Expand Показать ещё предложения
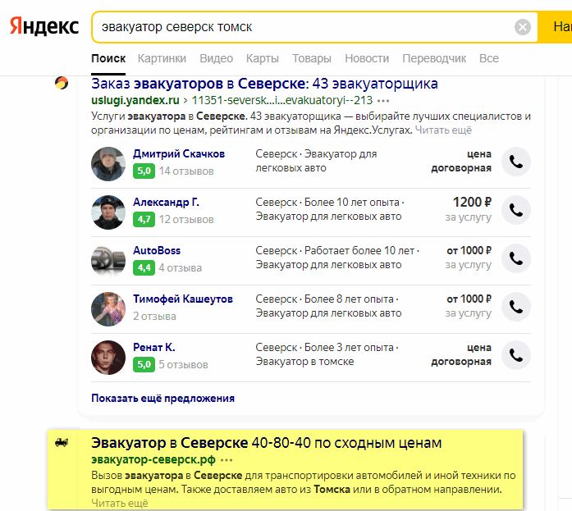Image resolution: width=572 pixels, height=511 pixels. click(x=162, y=398)
